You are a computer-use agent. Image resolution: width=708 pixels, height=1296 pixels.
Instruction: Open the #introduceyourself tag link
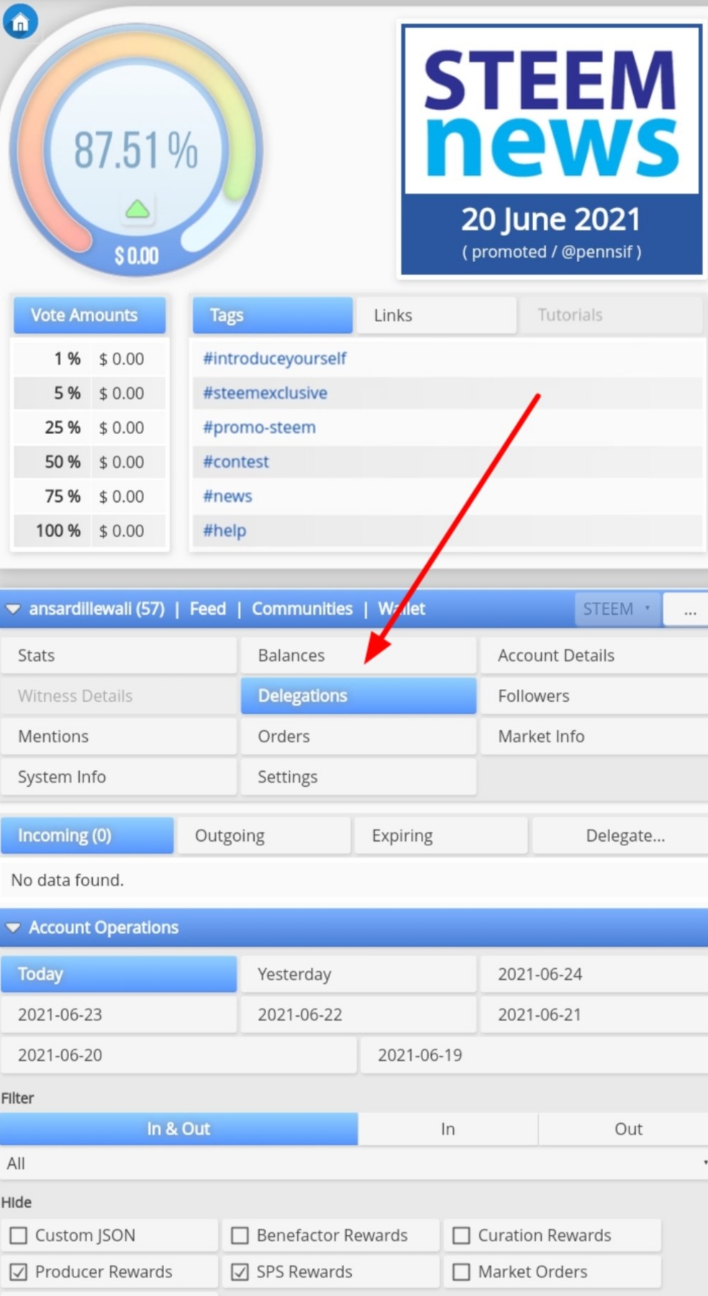coord(274,359)
